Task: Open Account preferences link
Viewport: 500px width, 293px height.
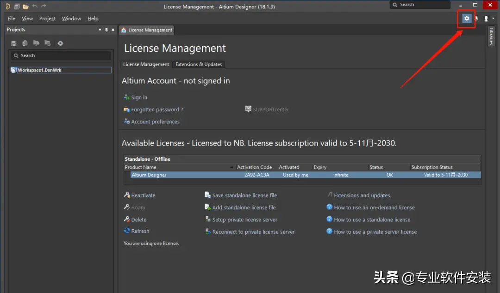Action: tap(155, 122)
